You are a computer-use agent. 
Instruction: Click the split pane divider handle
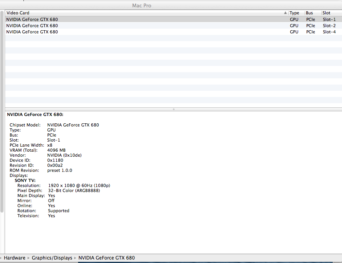coord(174,109)
